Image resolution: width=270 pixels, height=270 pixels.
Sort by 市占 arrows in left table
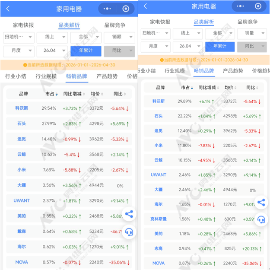(57, 94)
